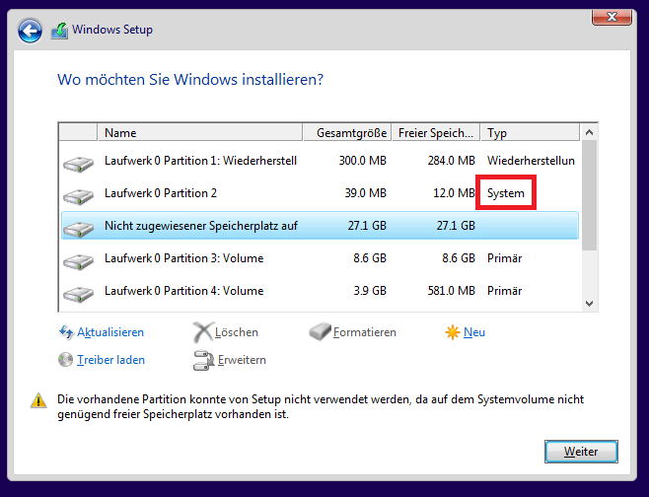649x497 pixels.
Task: Click the yellow warning triangle icon
Action: [38, 400]
